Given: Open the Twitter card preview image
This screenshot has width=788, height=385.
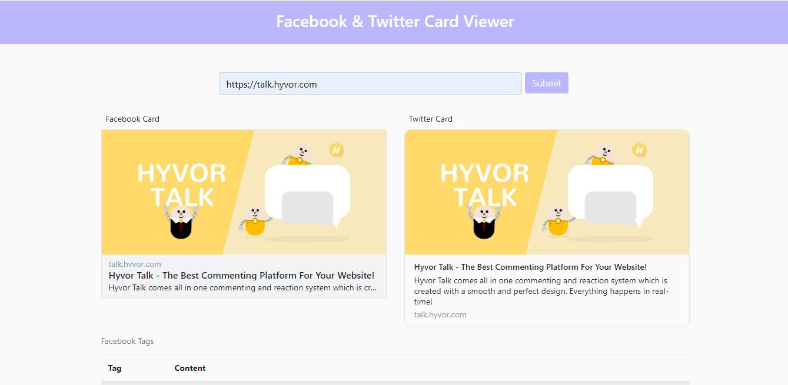Looking at the screenshot, I should point(547,192).
